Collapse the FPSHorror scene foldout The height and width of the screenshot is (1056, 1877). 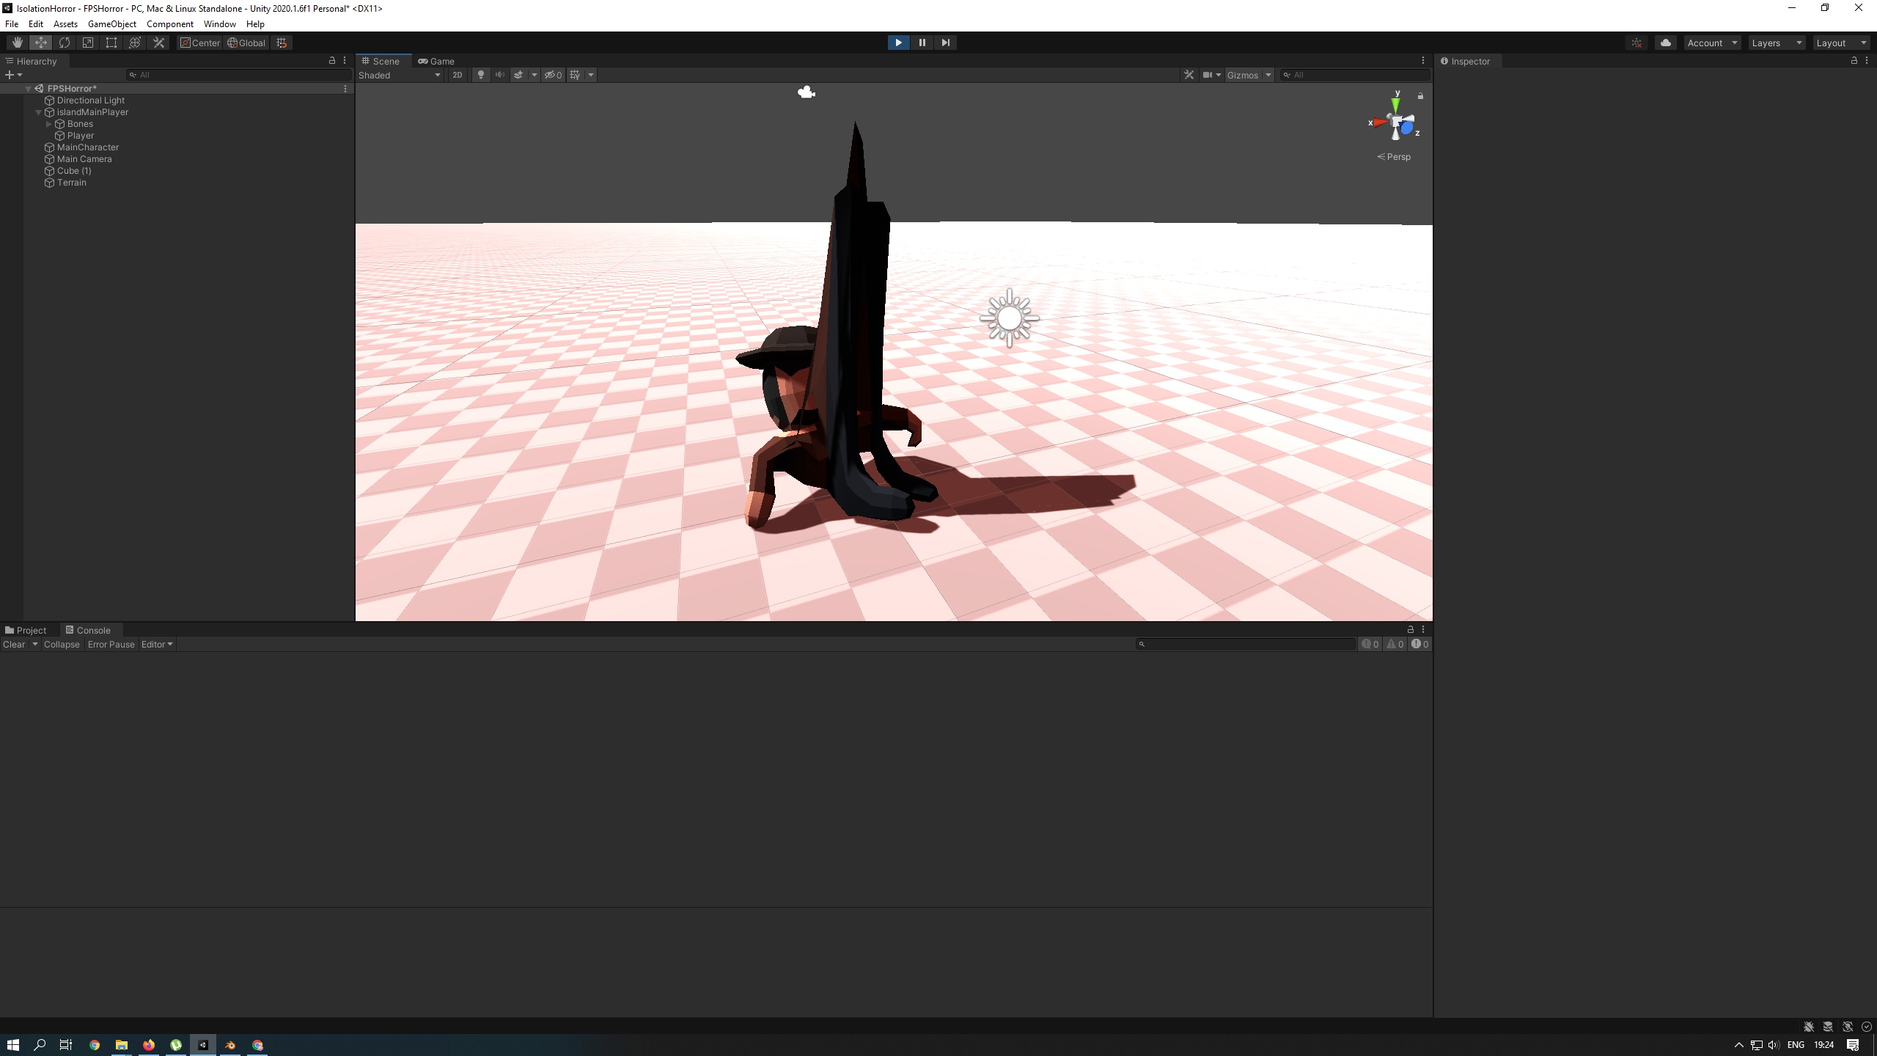[29, 89]
